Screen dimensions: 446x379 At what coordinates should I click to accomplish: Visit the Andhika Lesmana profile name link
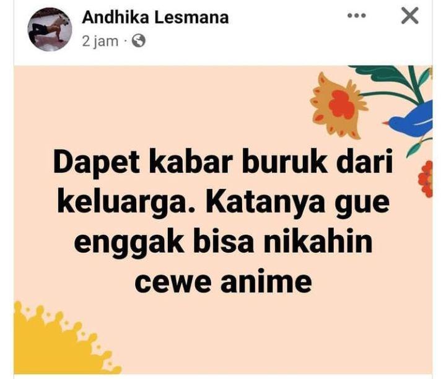155,17
